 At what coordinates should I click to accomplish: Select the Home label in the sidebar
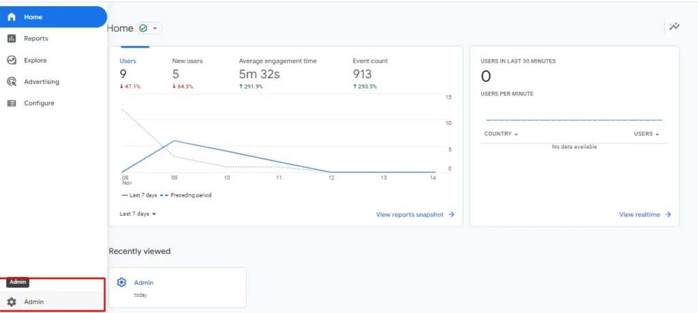pyautogui.click(x=33, y=17)
